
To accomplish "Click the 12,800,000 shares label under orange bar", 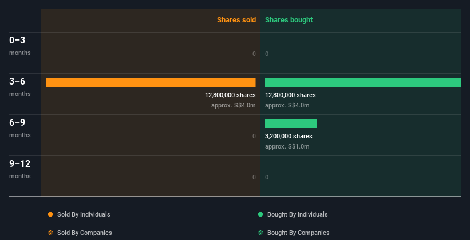I will pyautogui.click(x=230, y=95).
